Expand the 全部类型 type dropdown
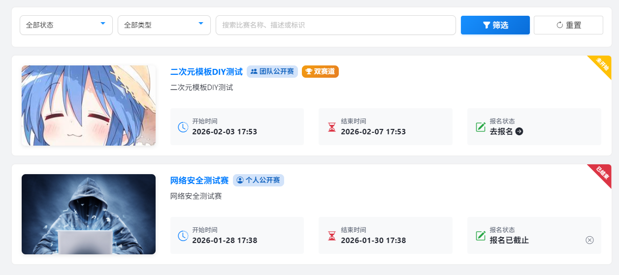 coord(164,25)
